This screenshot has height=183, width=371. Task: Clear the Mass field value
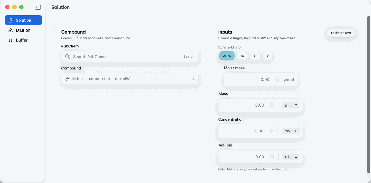click(272, 105)
